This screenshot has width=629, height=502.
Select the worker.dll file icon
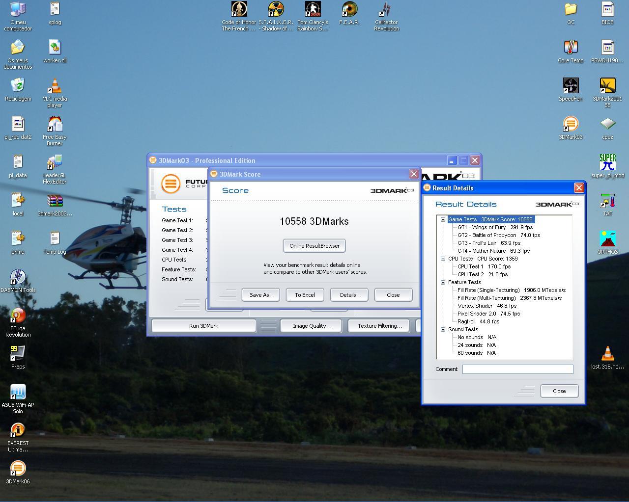55,47
